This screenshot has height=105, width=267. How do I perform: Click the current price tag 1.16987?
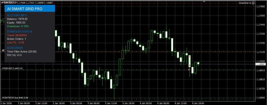point(261,64)
